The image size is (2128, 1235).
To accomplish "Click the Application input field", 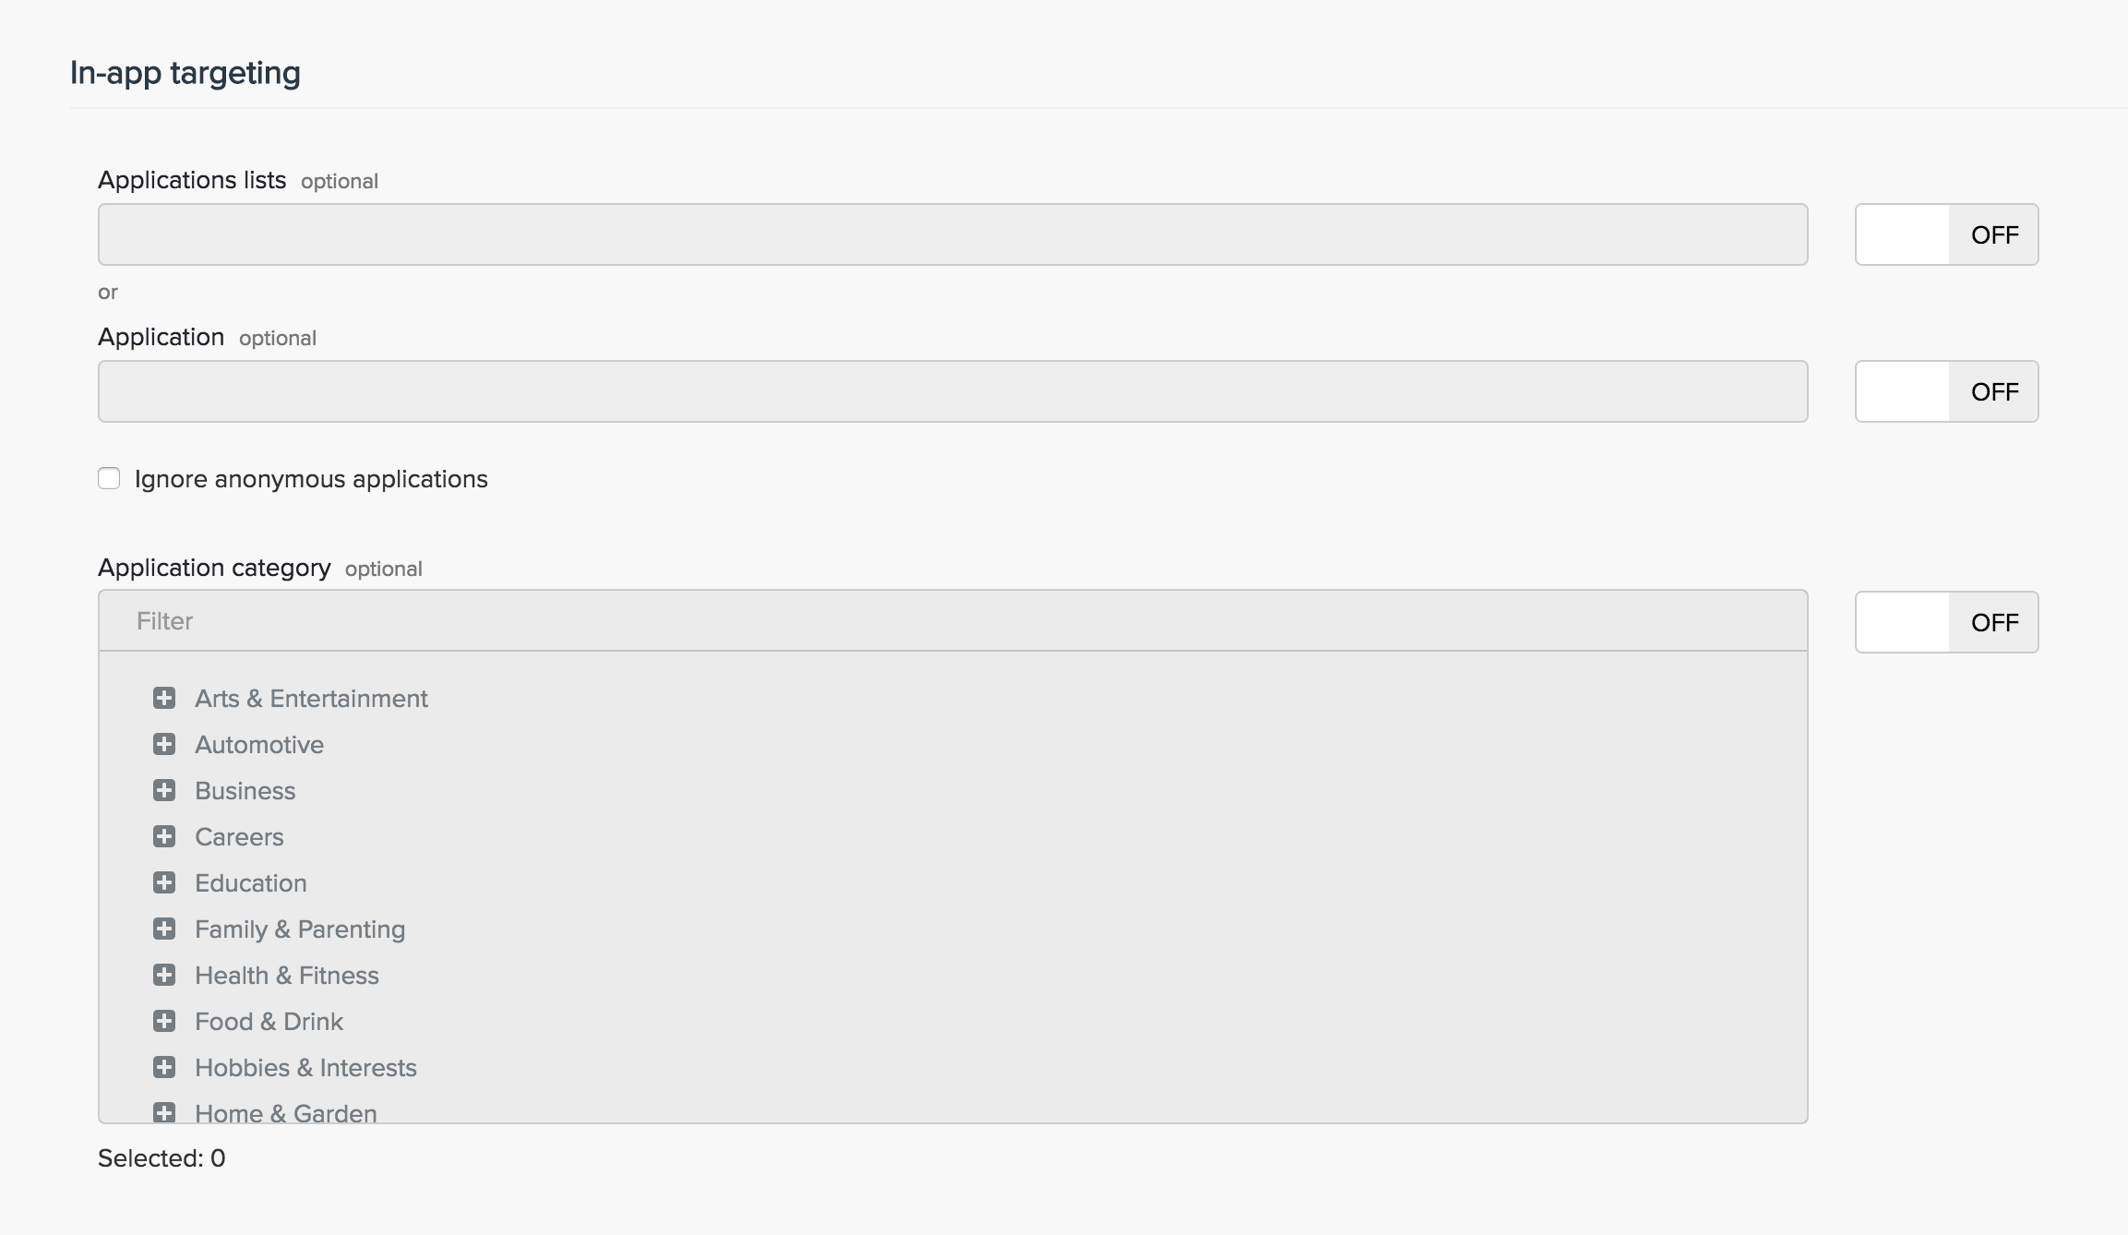I will click(952, 391).
